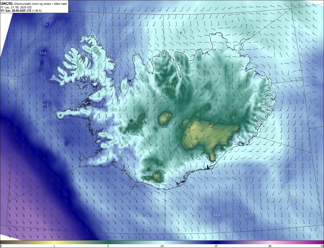Click the 'IT: Lau. 27. 09. 2025 03Z' line
324x248 pixels.
point(16,7)
